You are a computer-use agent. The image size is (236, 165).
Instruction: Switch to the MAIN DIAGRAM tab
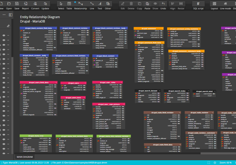click(x=25, y=157)
